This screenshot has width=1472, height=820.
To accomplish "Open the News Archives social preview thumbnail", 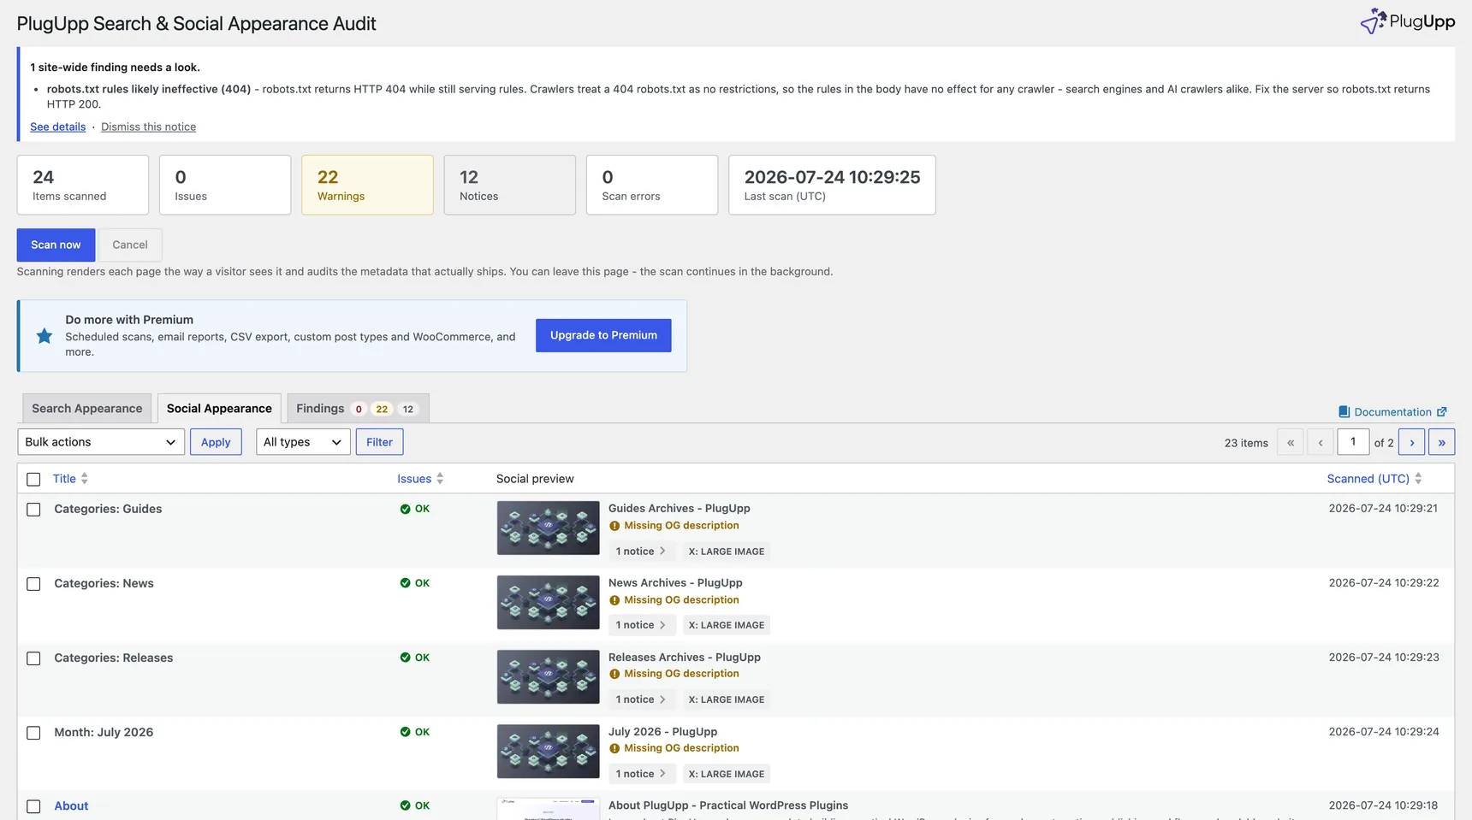I will click(549, 602).
